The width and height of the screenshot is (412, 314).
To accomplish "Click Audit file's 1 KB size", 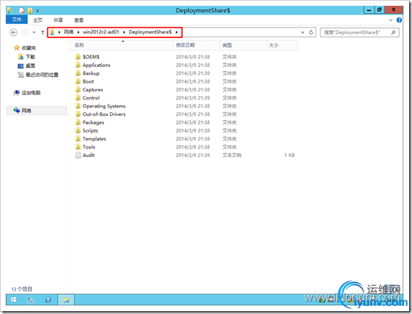I will 290,156.
